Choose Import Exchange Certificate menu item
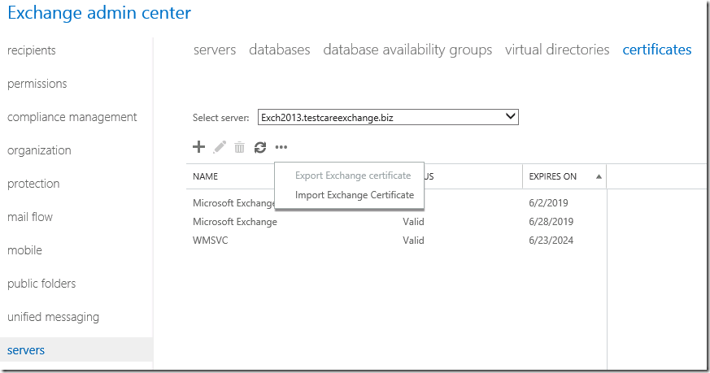710x373 pixels. [x=355, y=195]
